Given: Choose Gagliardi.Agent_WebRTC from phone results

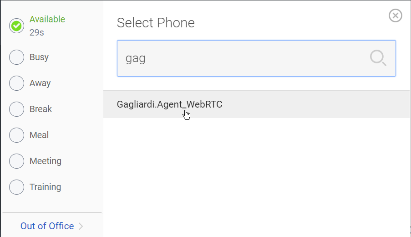Looking at the screenshot, I should [x=169, y=104].
